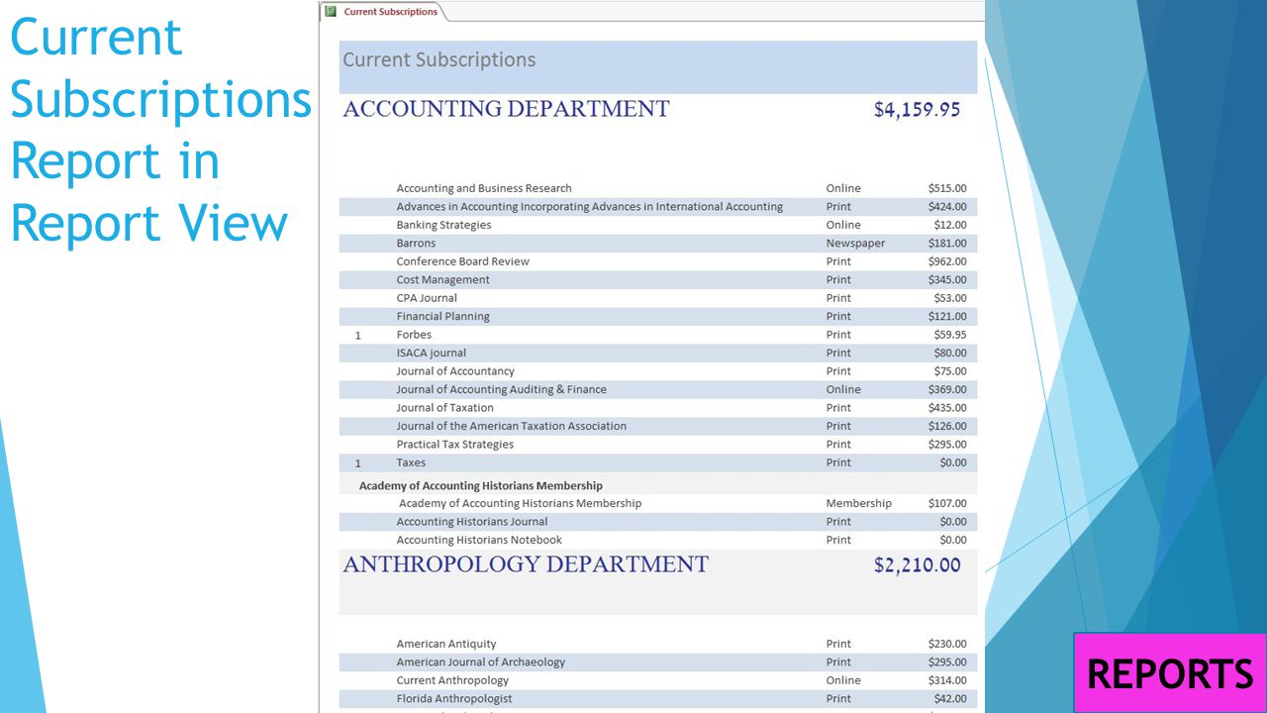Click the $12.00 Banking Strategies price
The image size is (1267, 713).
[x=950, y=225]
